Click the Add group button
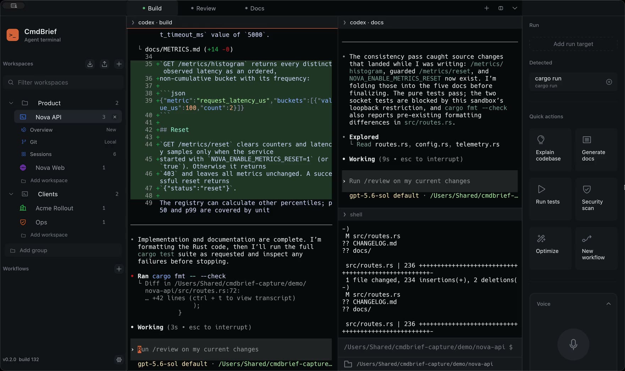This screenshot has height=371, width=625. point(63,251)
